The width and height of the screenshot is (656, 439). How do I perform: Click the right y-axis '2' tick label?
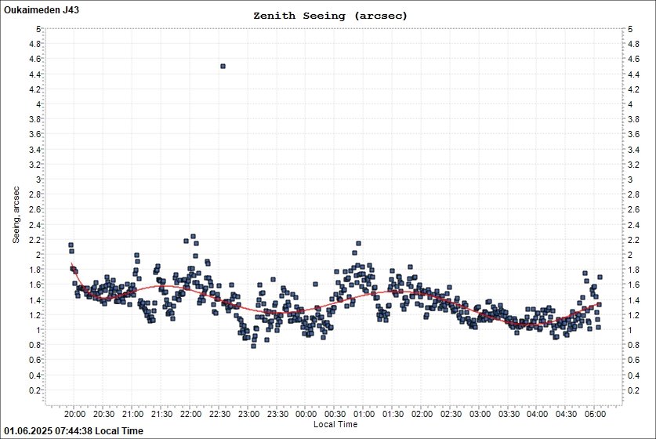click(630, 255)
